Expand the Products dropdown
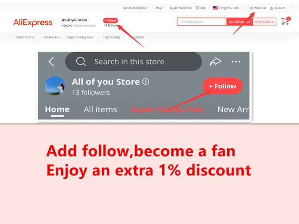Screen dimensions: 299x224 pyautogui.click(x=52, y=37)
